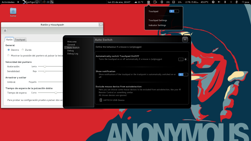Click the touchpad indicator icon in the top bar
The height and width of the screenshot is (141, 251).
149,2
